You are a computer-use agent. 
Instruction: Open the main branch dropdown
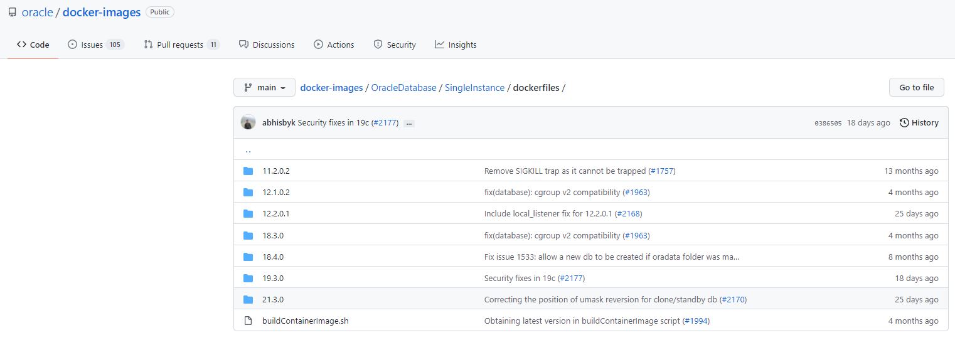pos(264,88)
